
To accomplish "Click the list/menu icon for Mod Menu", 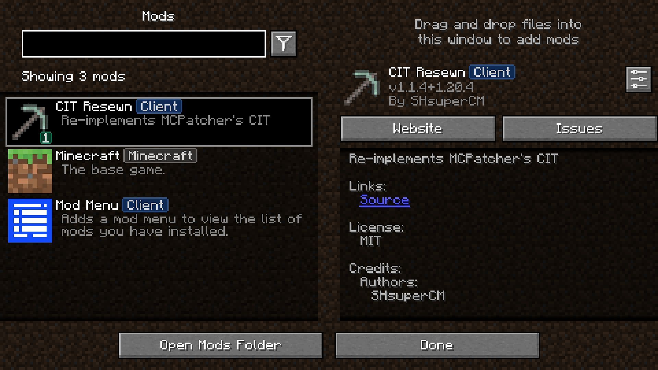I will (29, 219).
